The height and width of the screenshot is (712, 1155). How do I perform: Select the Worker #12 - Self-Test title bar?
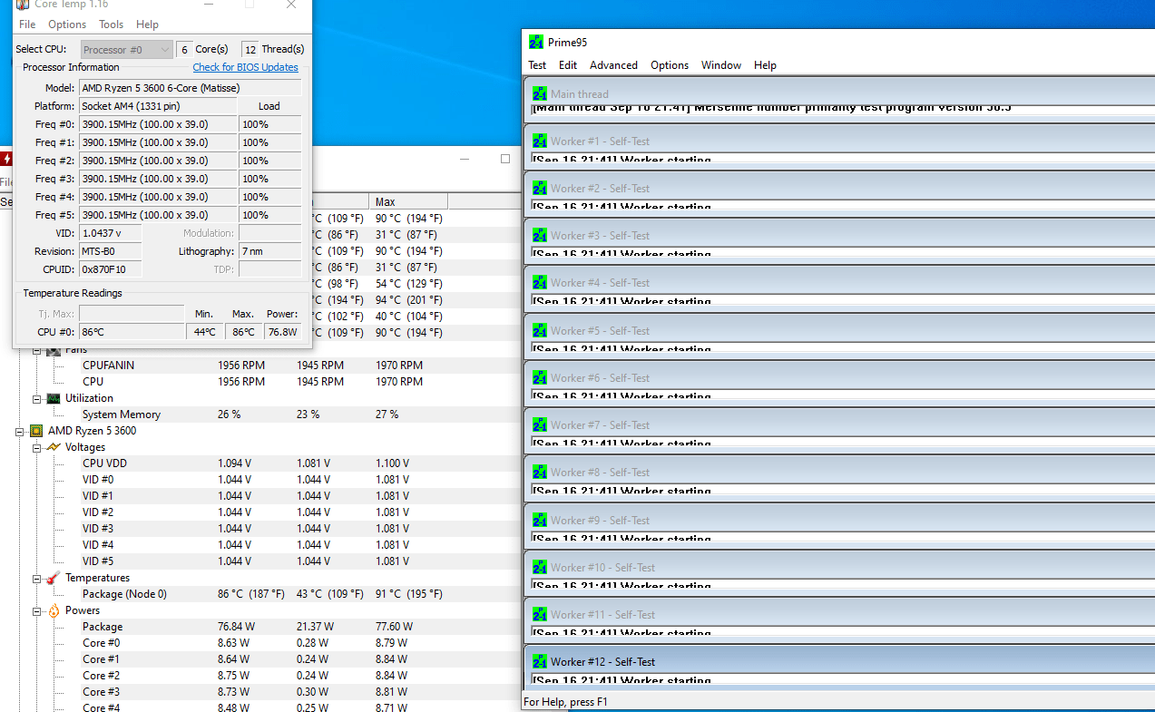pos(839,661)
